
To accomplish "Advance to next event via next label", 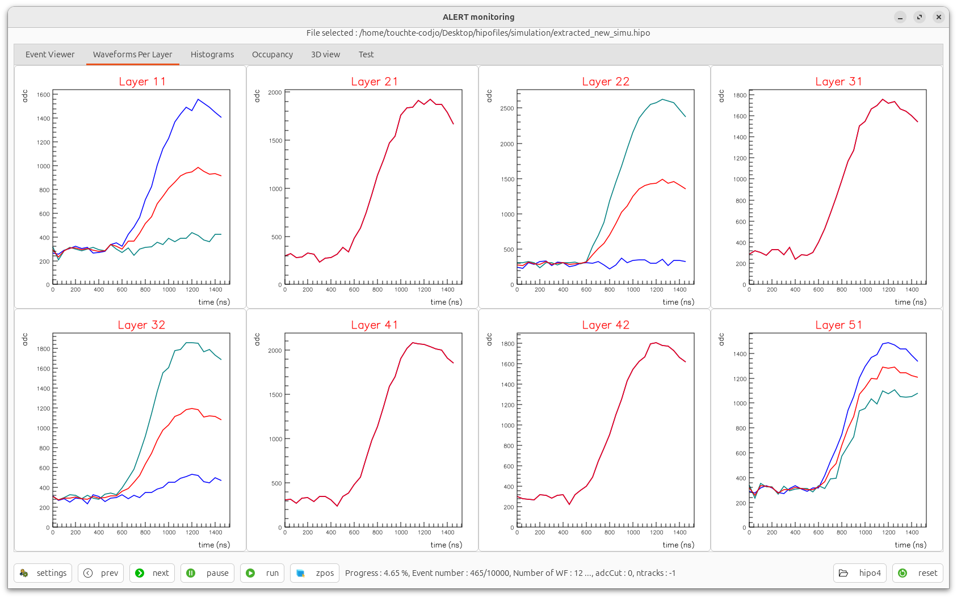I will (161, 573).
